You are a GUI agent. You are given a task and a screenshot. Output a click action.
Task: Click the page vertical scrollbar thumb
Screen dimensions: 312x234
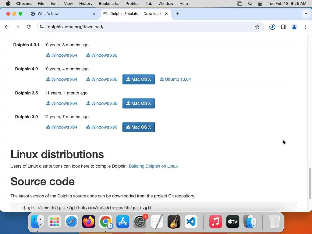point(310,183)
